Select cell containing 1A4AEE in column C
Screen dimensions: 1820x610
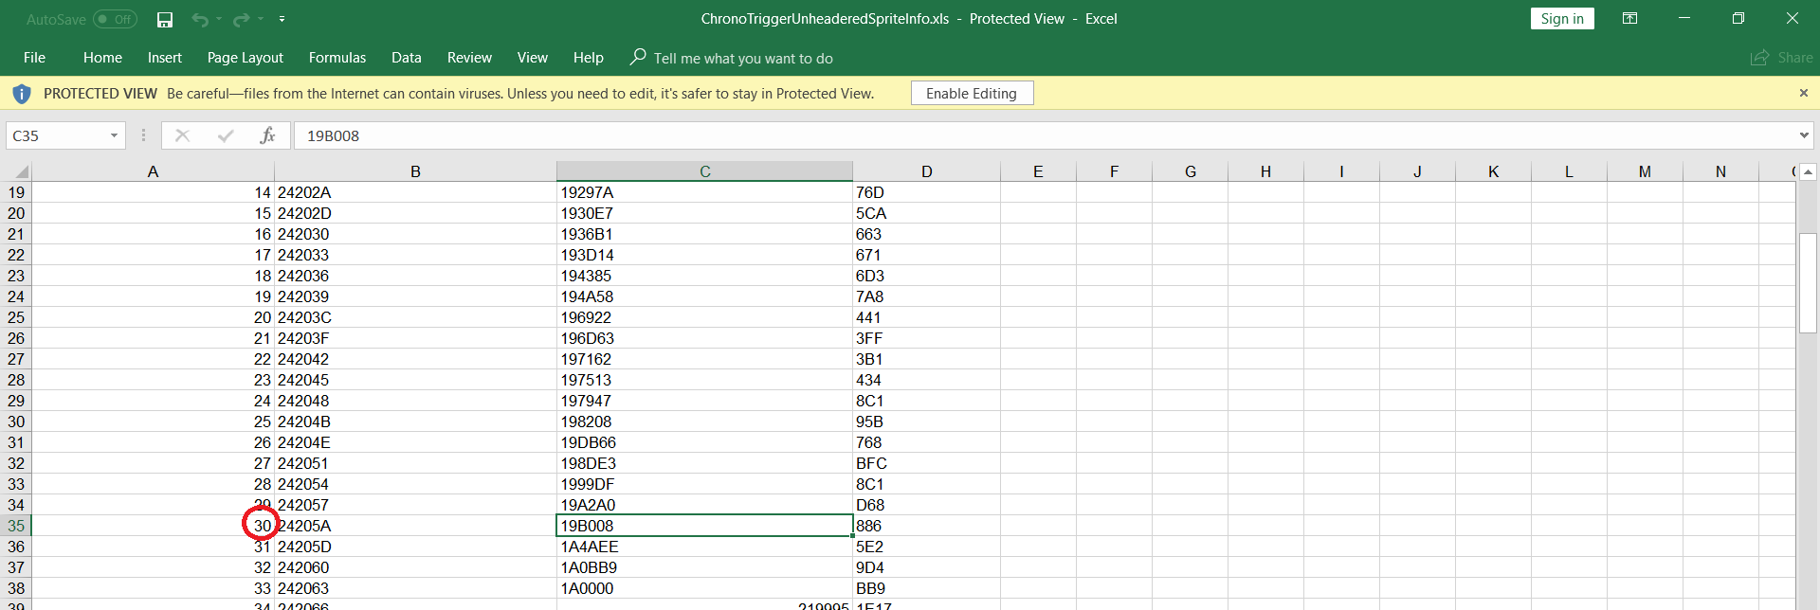[703, 547]
